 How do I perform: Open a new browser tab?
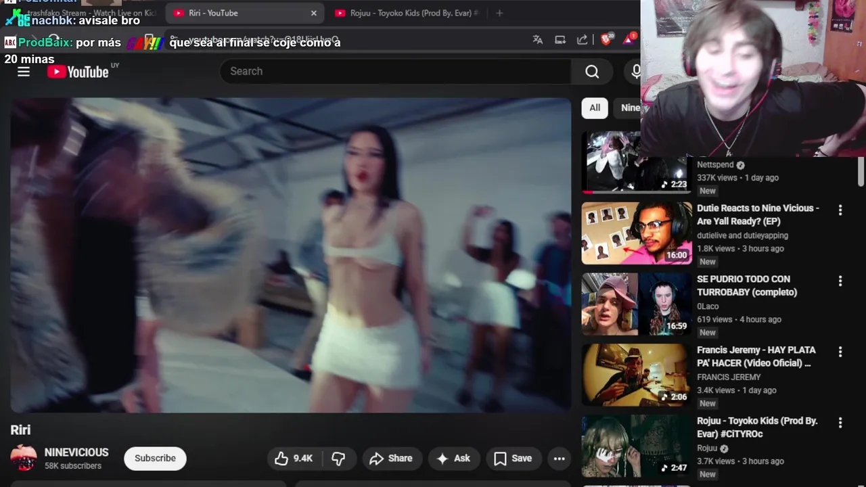[499, 13]
